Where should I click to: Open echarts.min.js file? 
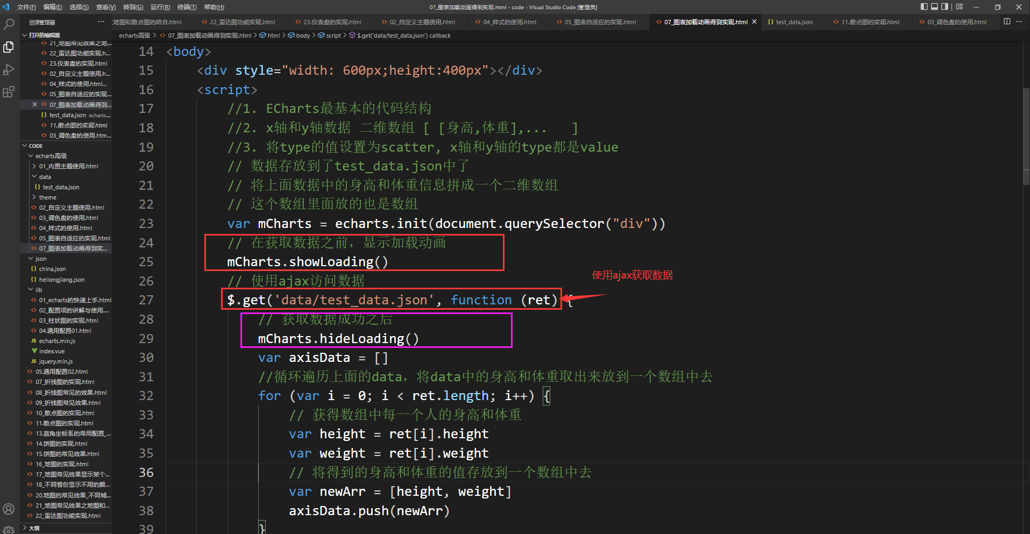coord(57,341)
